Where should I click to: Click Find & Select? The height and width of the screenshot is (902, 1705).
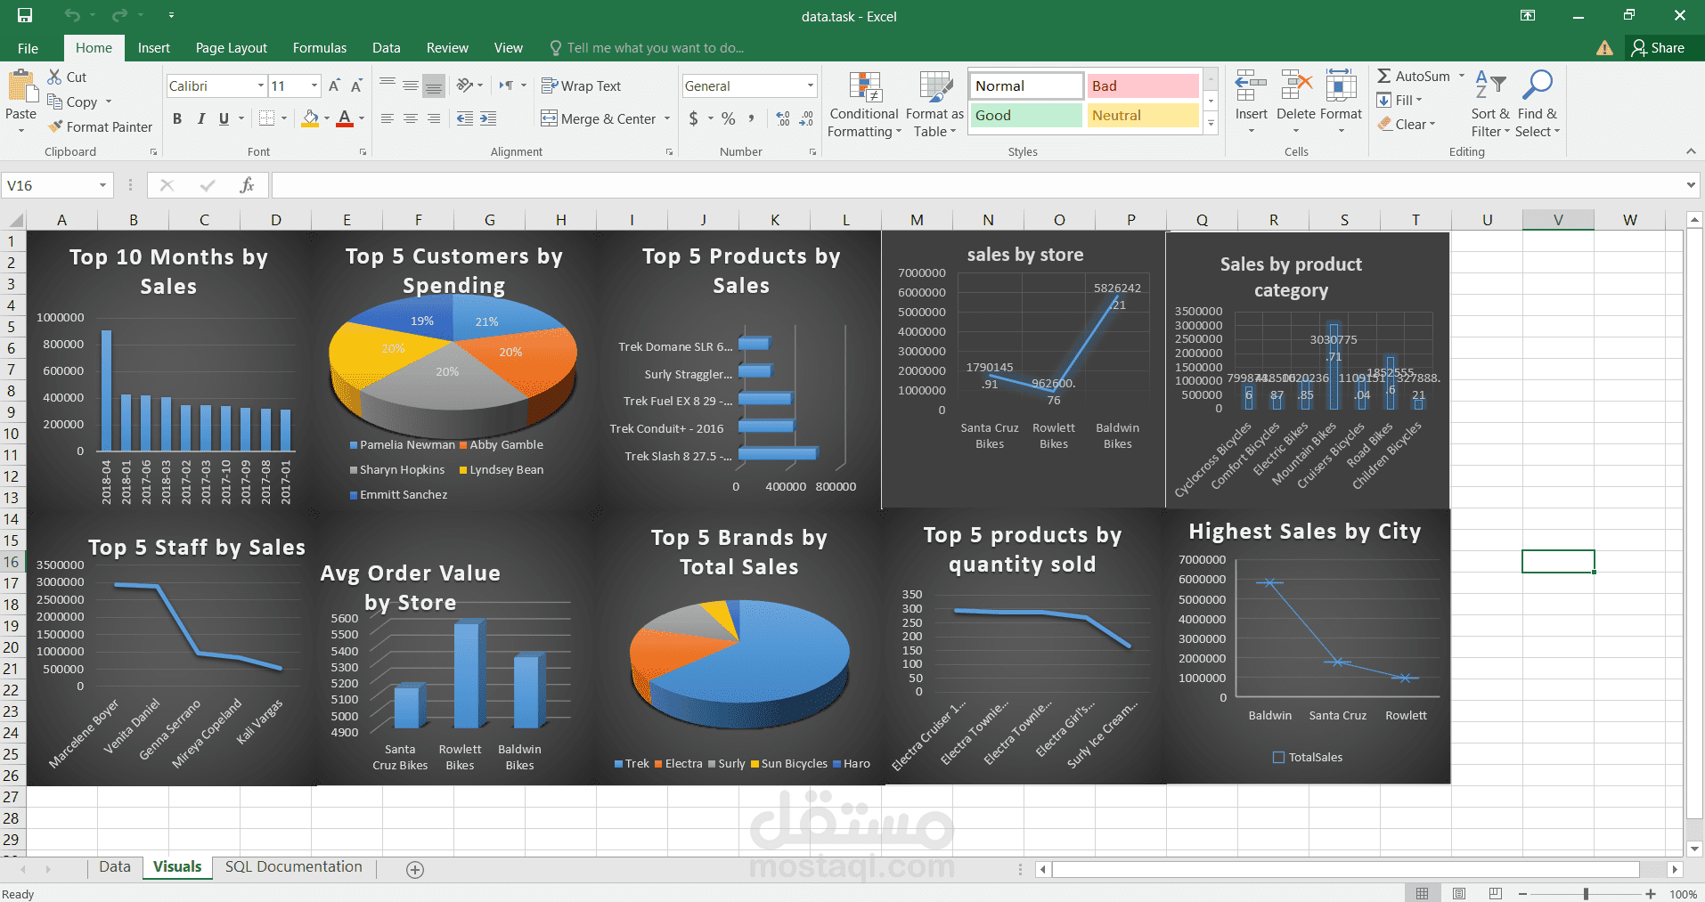click(x=1538, y=103)
